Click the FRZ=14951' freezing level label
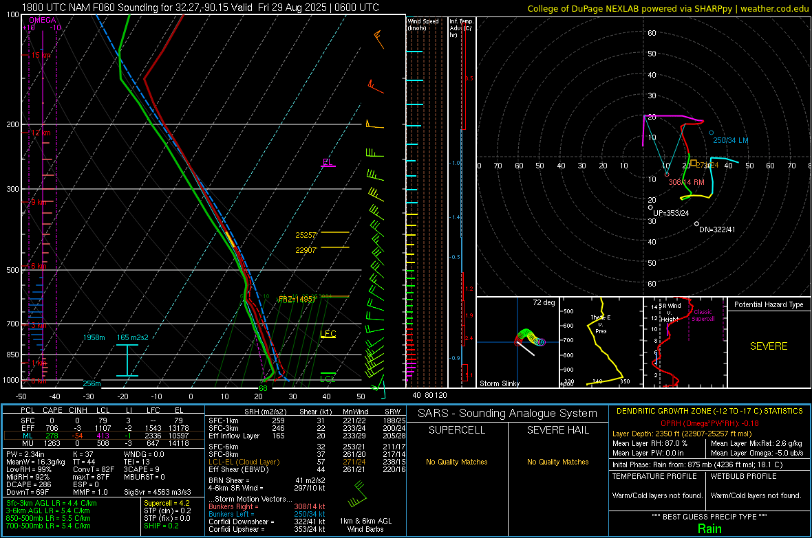 (297, 299)
